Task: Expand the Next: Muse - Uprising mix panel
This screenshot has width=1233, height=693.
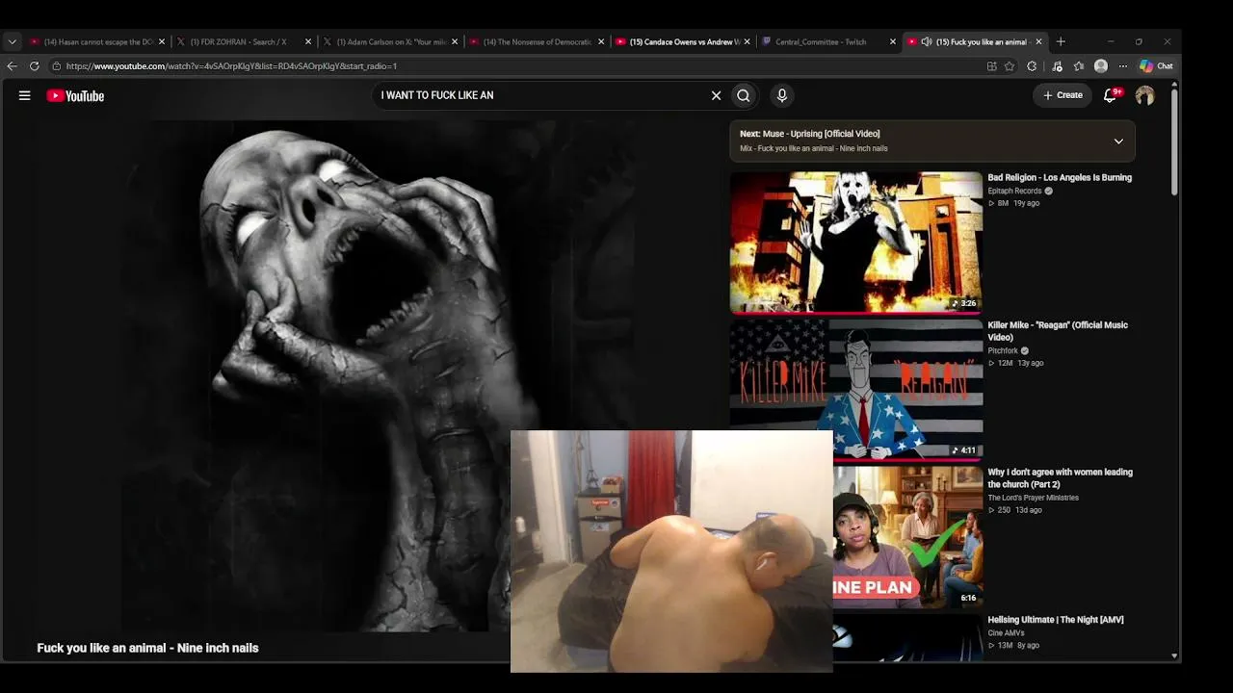Action: 1118,141
